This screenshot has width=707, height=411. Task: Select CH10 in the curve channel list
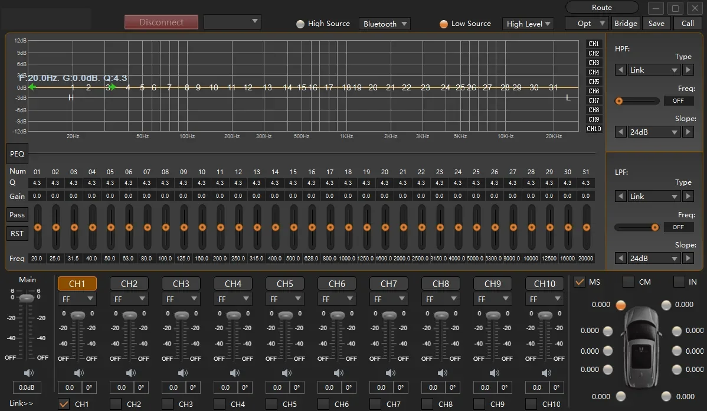[x=594, y=129]
